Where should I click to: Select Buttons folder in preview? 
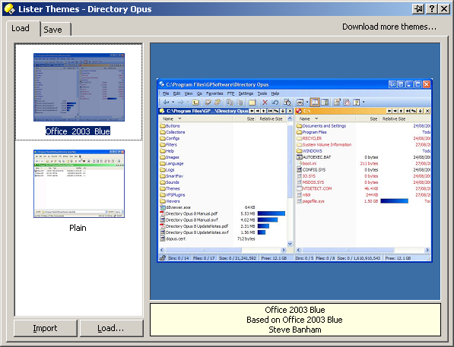coord(170,126)
